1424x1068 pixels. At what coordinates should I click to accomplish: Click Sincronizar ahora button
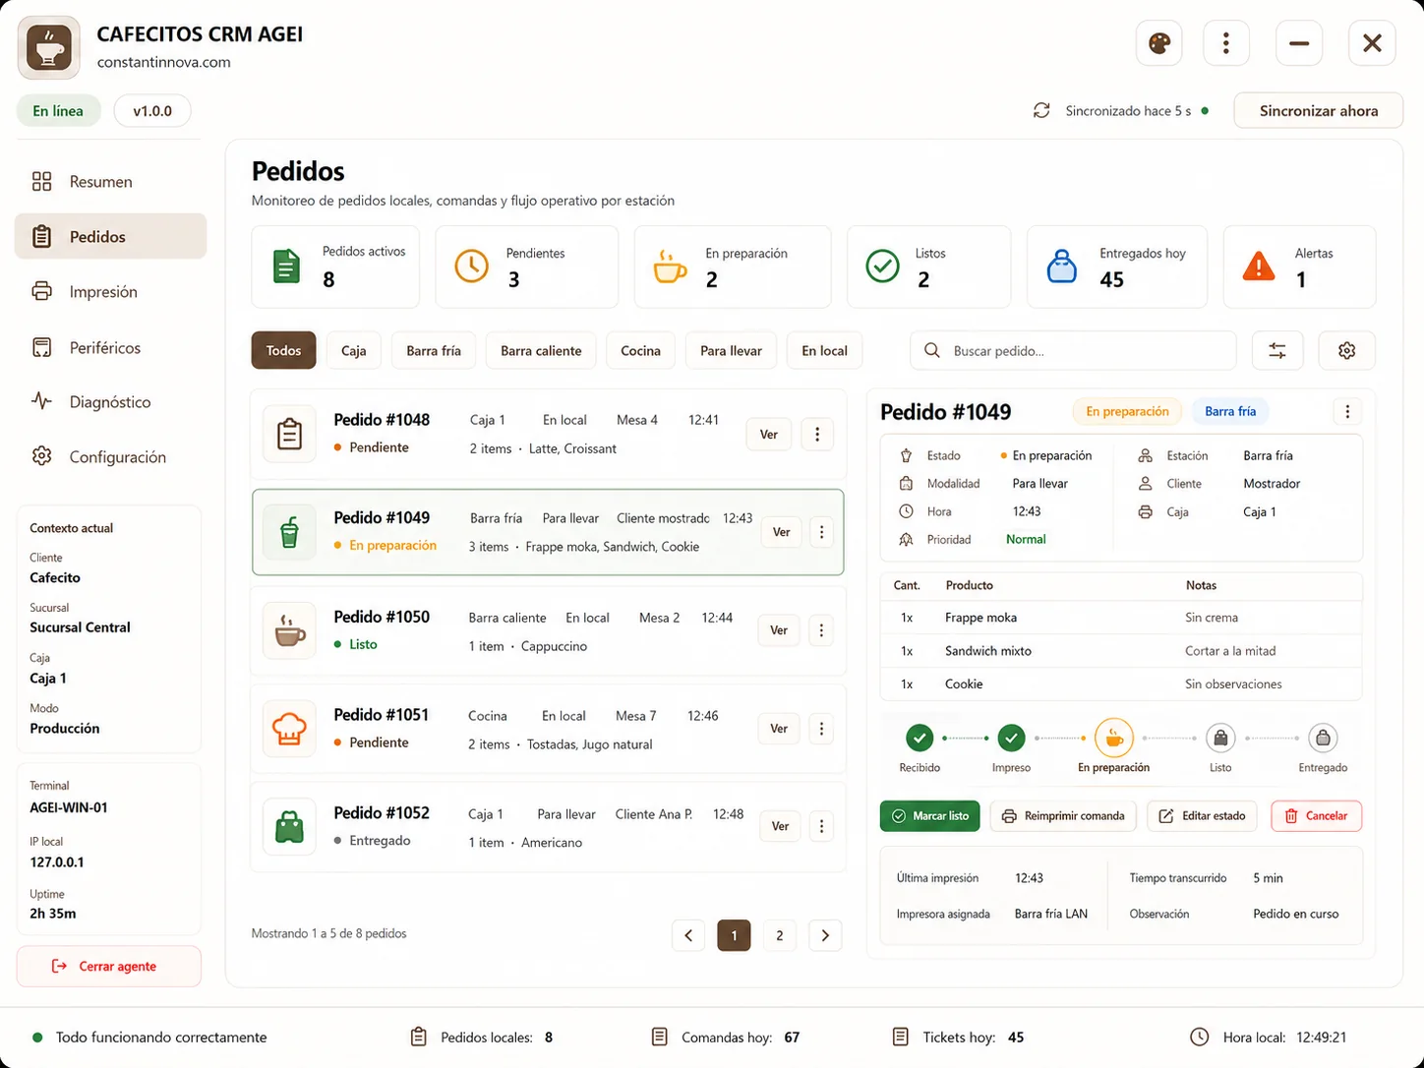point(1318,111)
